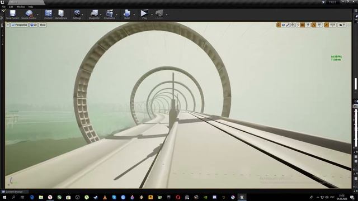Open VLC media player from taskbar

click(x=105, y=197)
